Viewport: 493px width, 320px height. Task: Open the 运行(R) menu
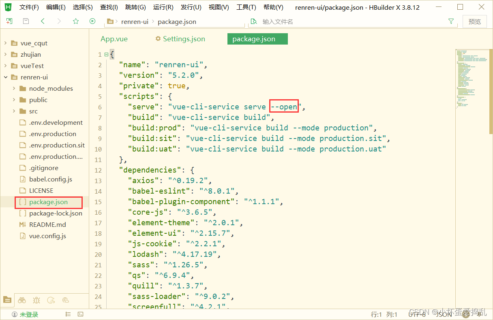click(164, 7)
